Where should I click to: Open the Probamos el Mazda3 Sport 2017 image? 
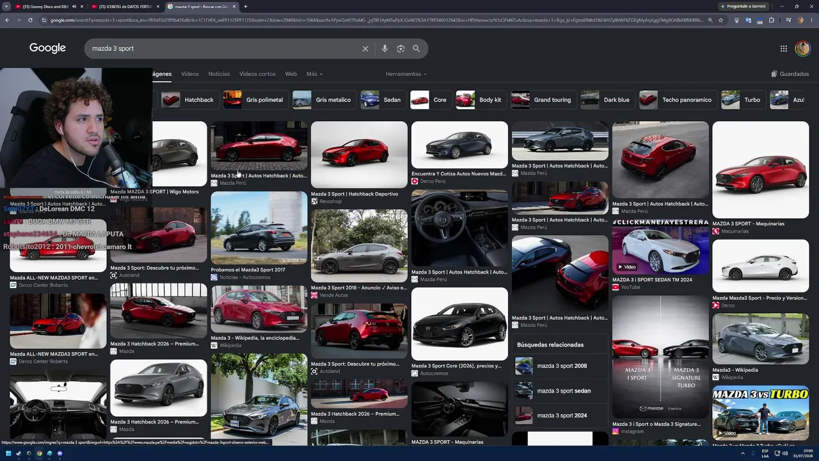(259, 228)
